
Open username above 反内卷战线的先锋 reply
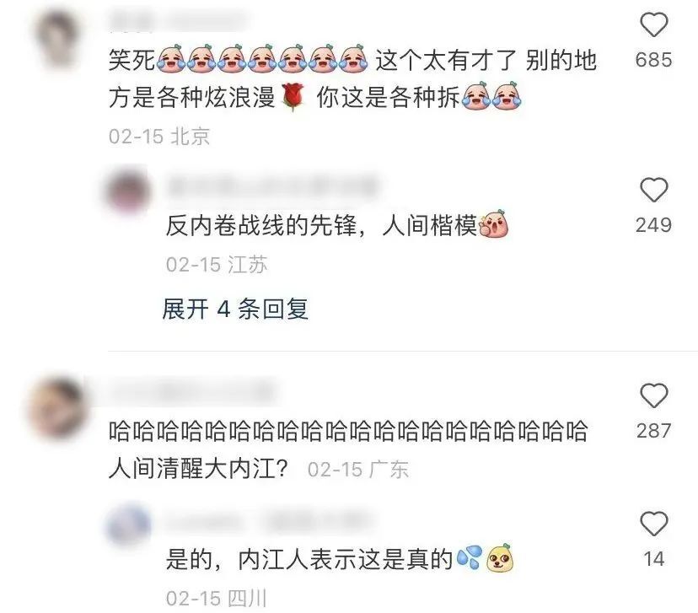(272, 187)
